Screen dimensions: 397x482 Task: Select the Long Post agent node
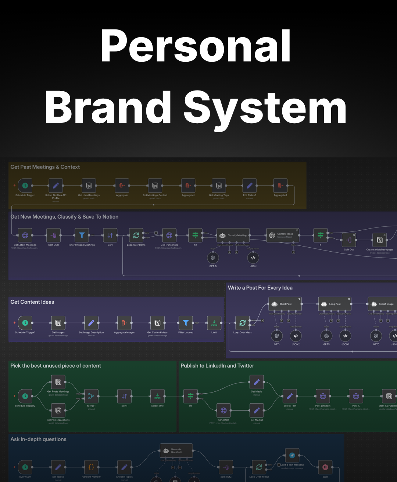[x=335, y=304]
